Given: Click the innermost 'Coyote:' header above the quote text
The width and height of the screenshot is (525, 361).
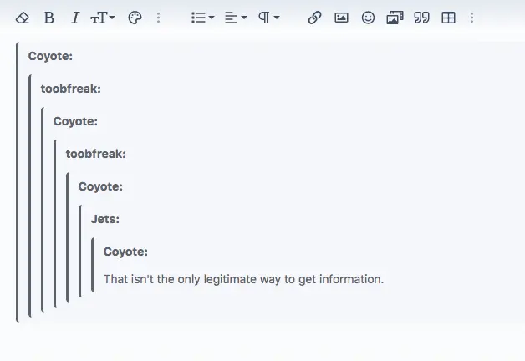Looking at the screenshot, I should [x=125, y=252].
